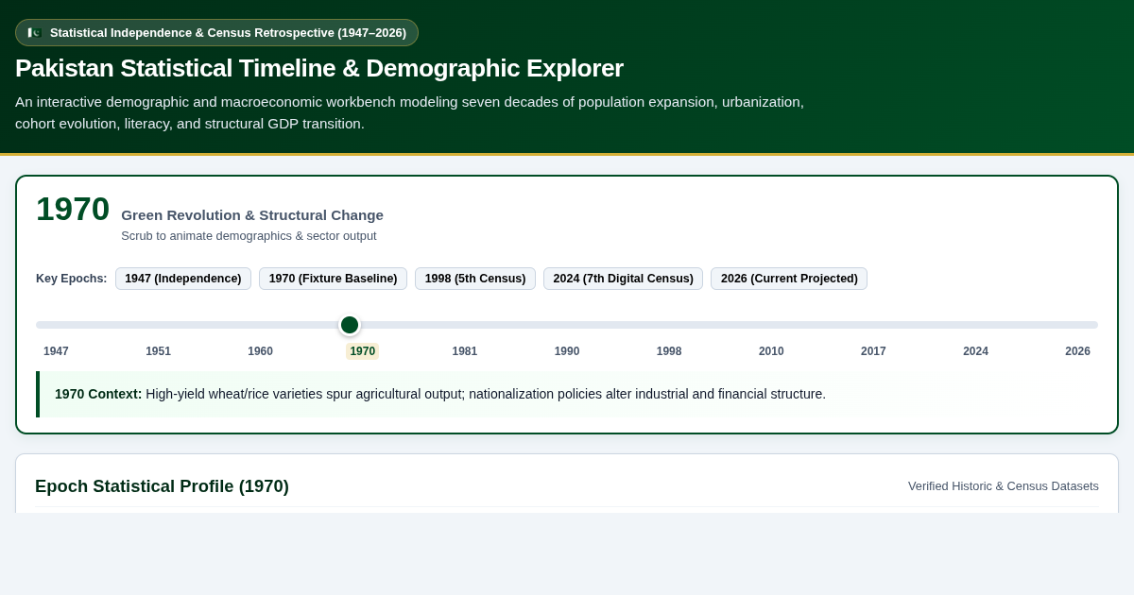Click the 'Scrub to animate demographics' hint text
Viewport: 1134px width, 595px height.
(249, 235)
